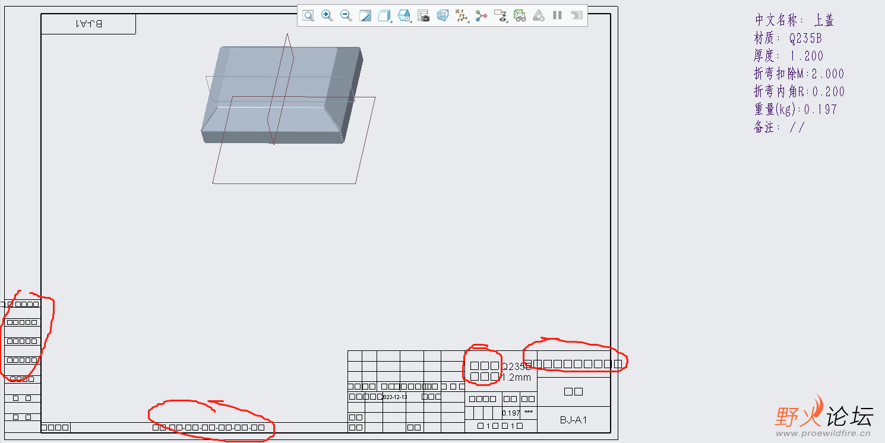
Task: Select the 厚度: 1.200 note
Action: (789, 56)
